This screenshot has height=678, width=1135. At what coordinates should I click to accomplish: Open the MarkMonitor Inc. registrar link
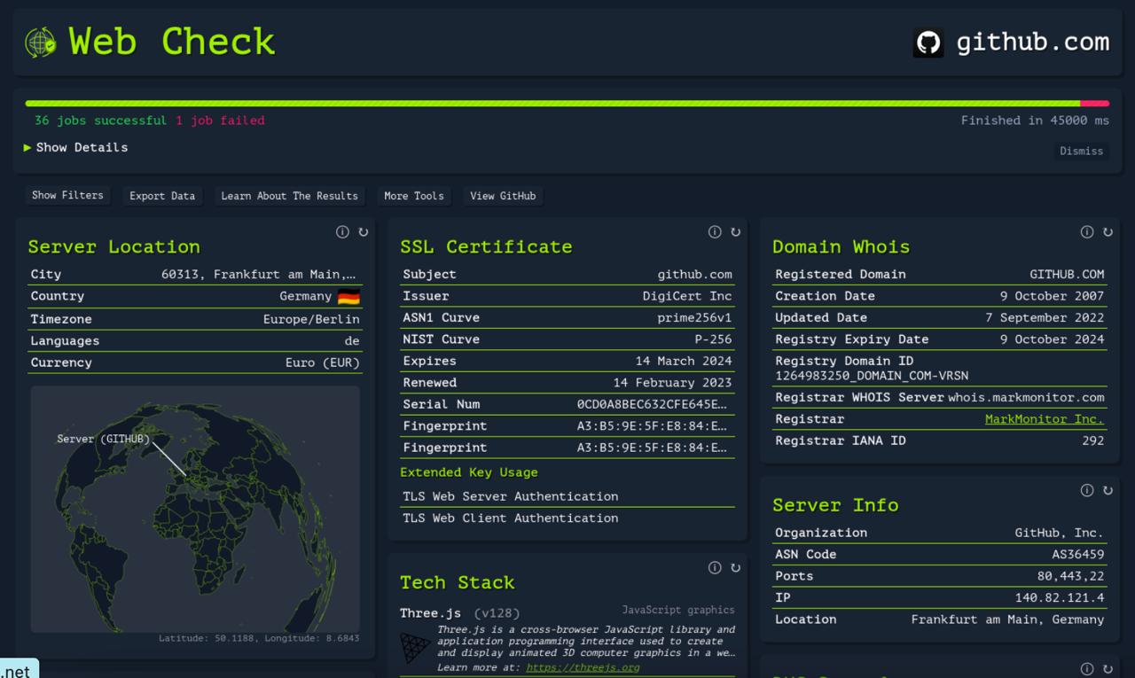point(1045,419)
